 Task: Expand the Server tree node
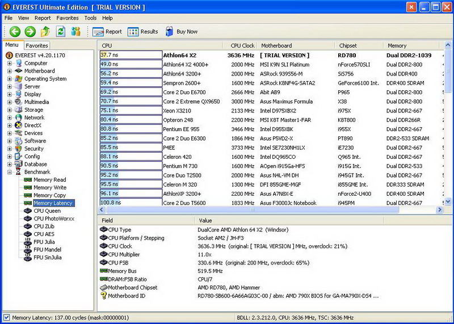click(10, 87)
